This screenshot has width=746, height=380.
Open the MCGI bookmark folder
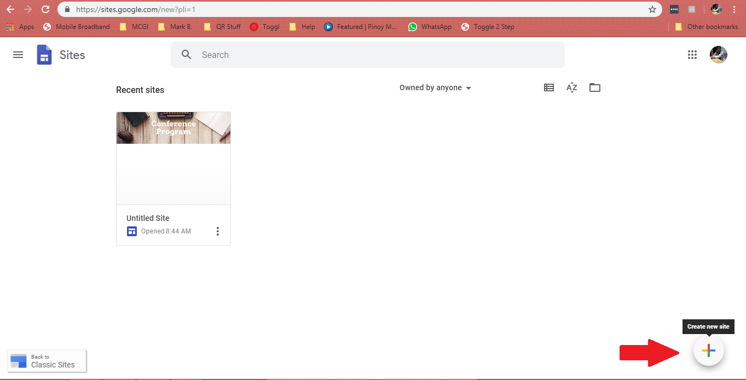pyautogui.click(x=134, y=27)
